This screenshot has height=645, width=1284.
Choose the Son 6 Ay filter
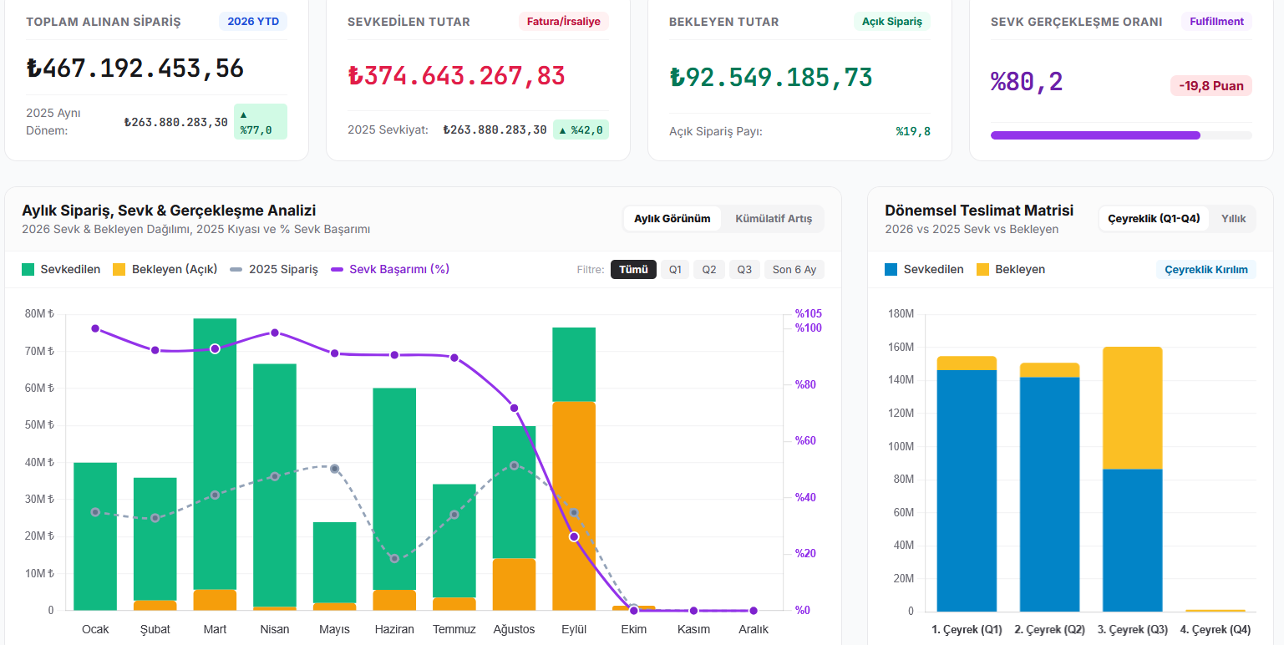click(794, 269)
